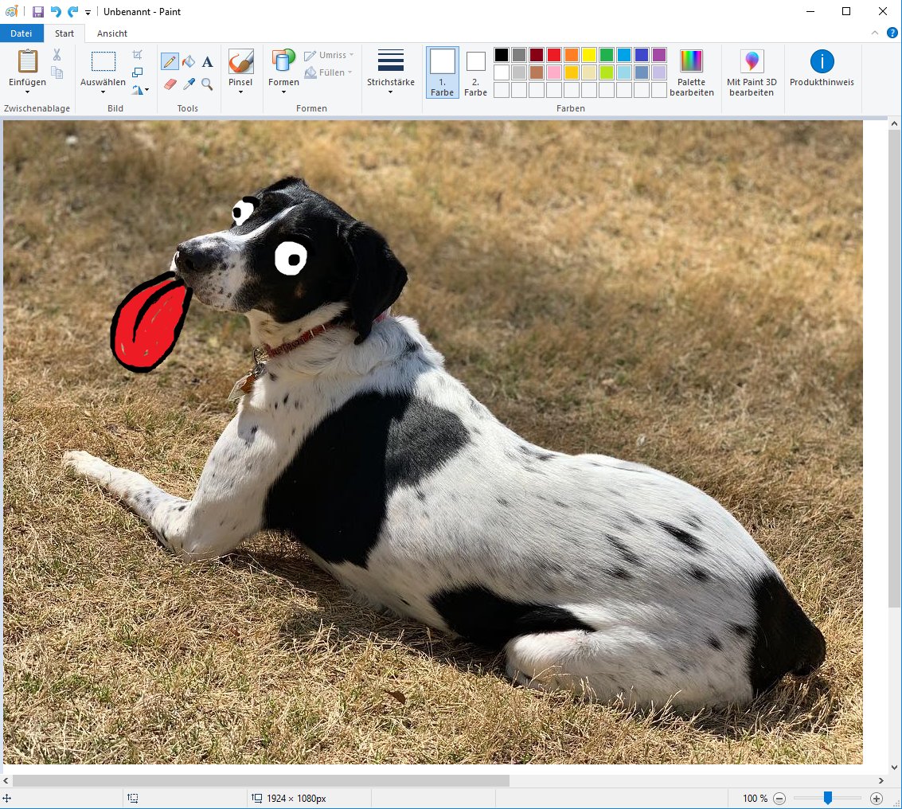Open the Strichstärke line width menu
This screenshot has width=902, height=809.
pyautogui.click(x=391, y=72)
